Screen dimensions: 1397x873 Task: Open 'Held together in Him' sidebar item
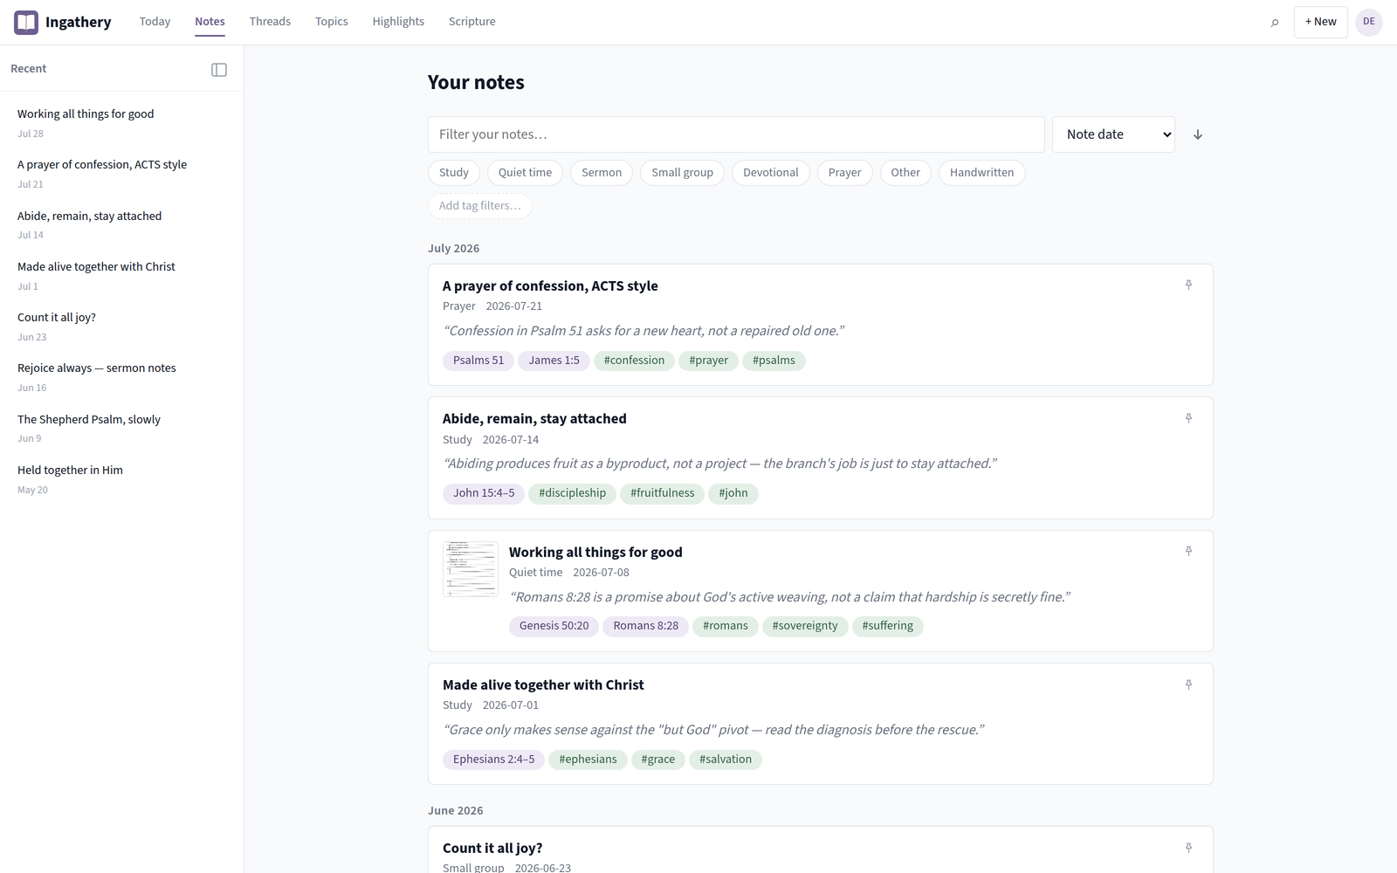click(x=121, y=479)
